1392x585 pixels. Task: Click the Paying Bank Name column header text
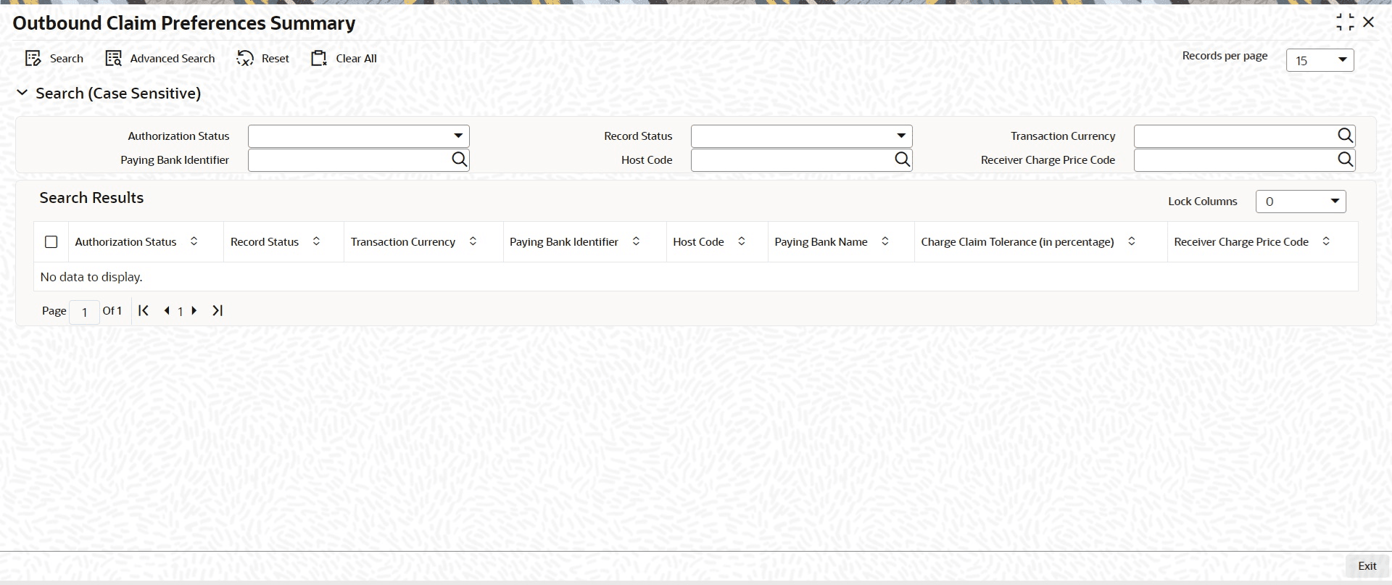coord(821,242)
